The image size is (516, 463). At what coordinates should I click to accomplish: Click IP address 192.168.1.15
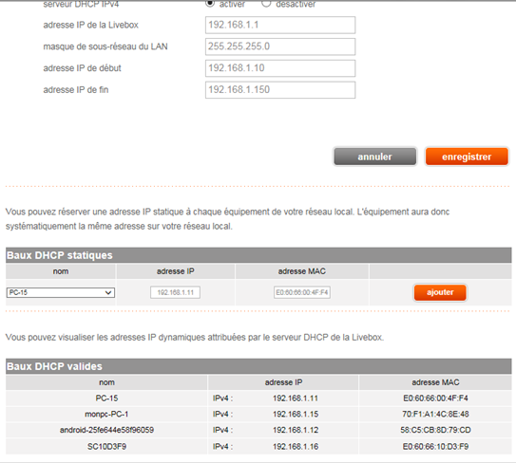296,414
